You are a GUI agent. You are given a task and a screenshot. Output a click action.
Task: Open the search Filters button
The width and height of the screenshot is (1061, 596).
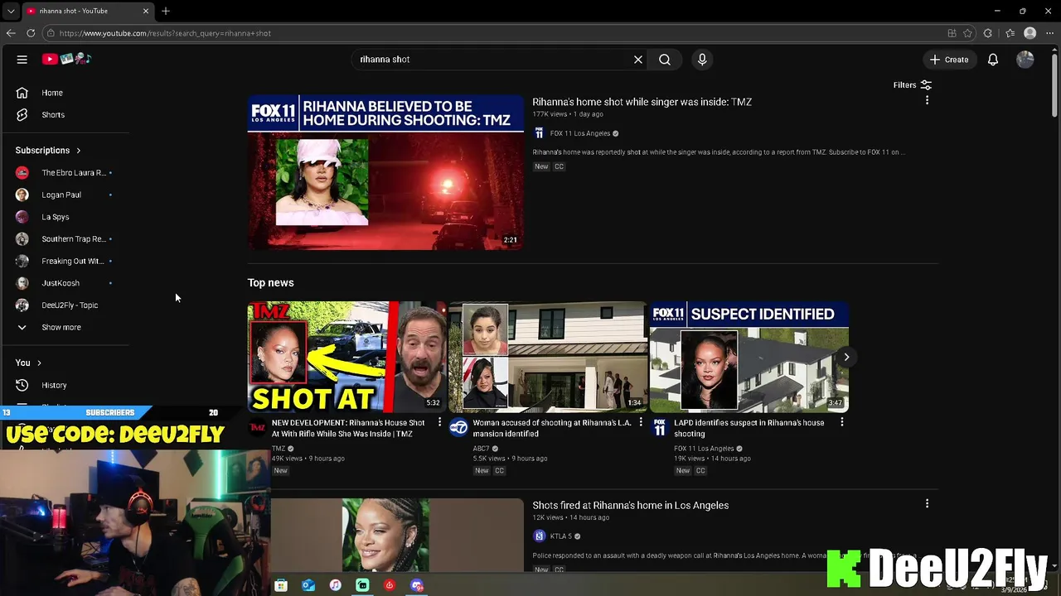pos(913,85)
